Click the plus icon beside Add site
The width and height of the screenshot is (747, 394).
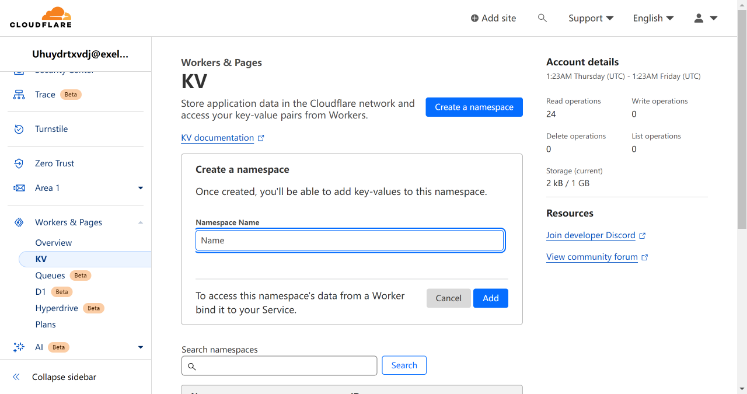click(x=474, y=18)
